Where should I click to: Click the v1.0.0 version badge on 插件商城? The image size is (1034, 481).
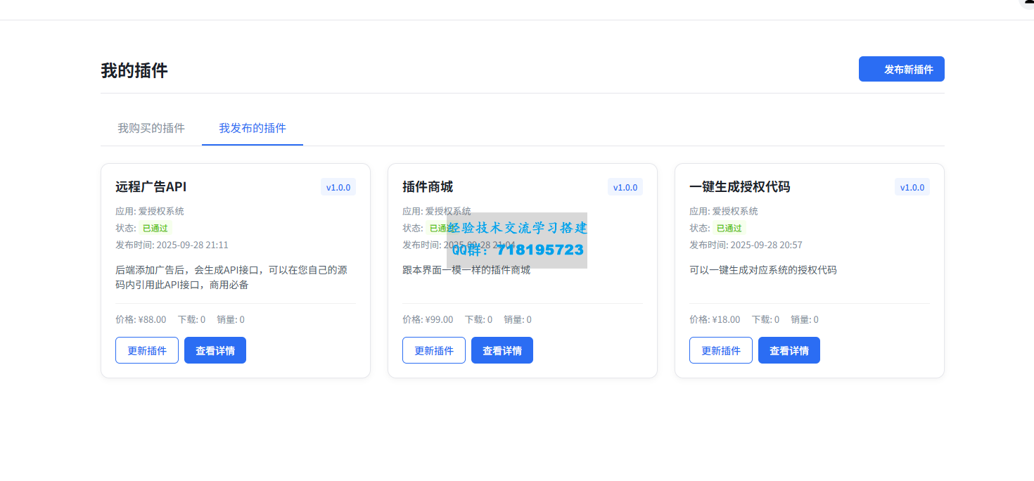coord(625,187)
